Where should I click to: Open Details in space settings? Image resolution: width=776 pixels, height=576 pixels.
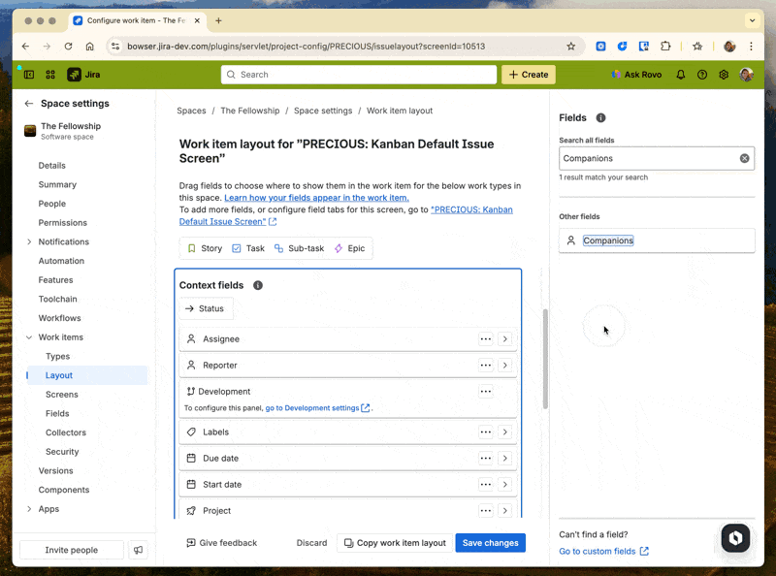(52, 166)
